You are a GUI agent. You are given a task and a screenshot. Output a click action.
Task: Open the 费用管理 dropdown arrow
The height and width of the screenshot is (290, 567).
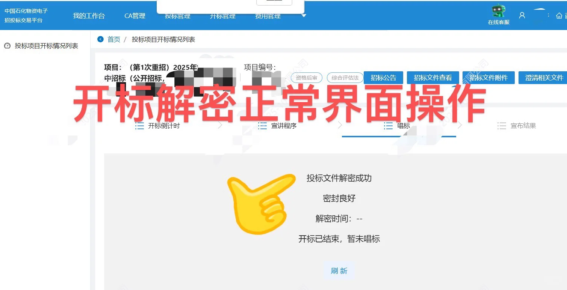(x=304, y=16)
